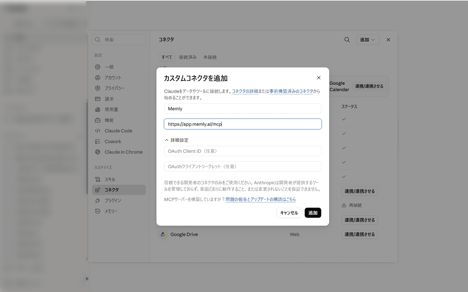This screenshot has width=468, height=292.
Task: Click the キャンセル button
Action: coord(289,213)
